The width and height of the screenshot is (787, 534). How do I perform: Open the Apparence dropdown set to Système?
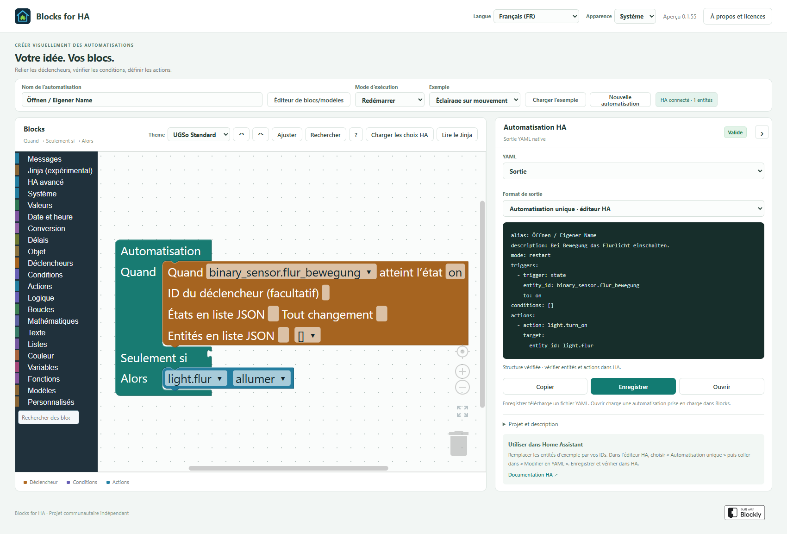click(x=635, y=16)
